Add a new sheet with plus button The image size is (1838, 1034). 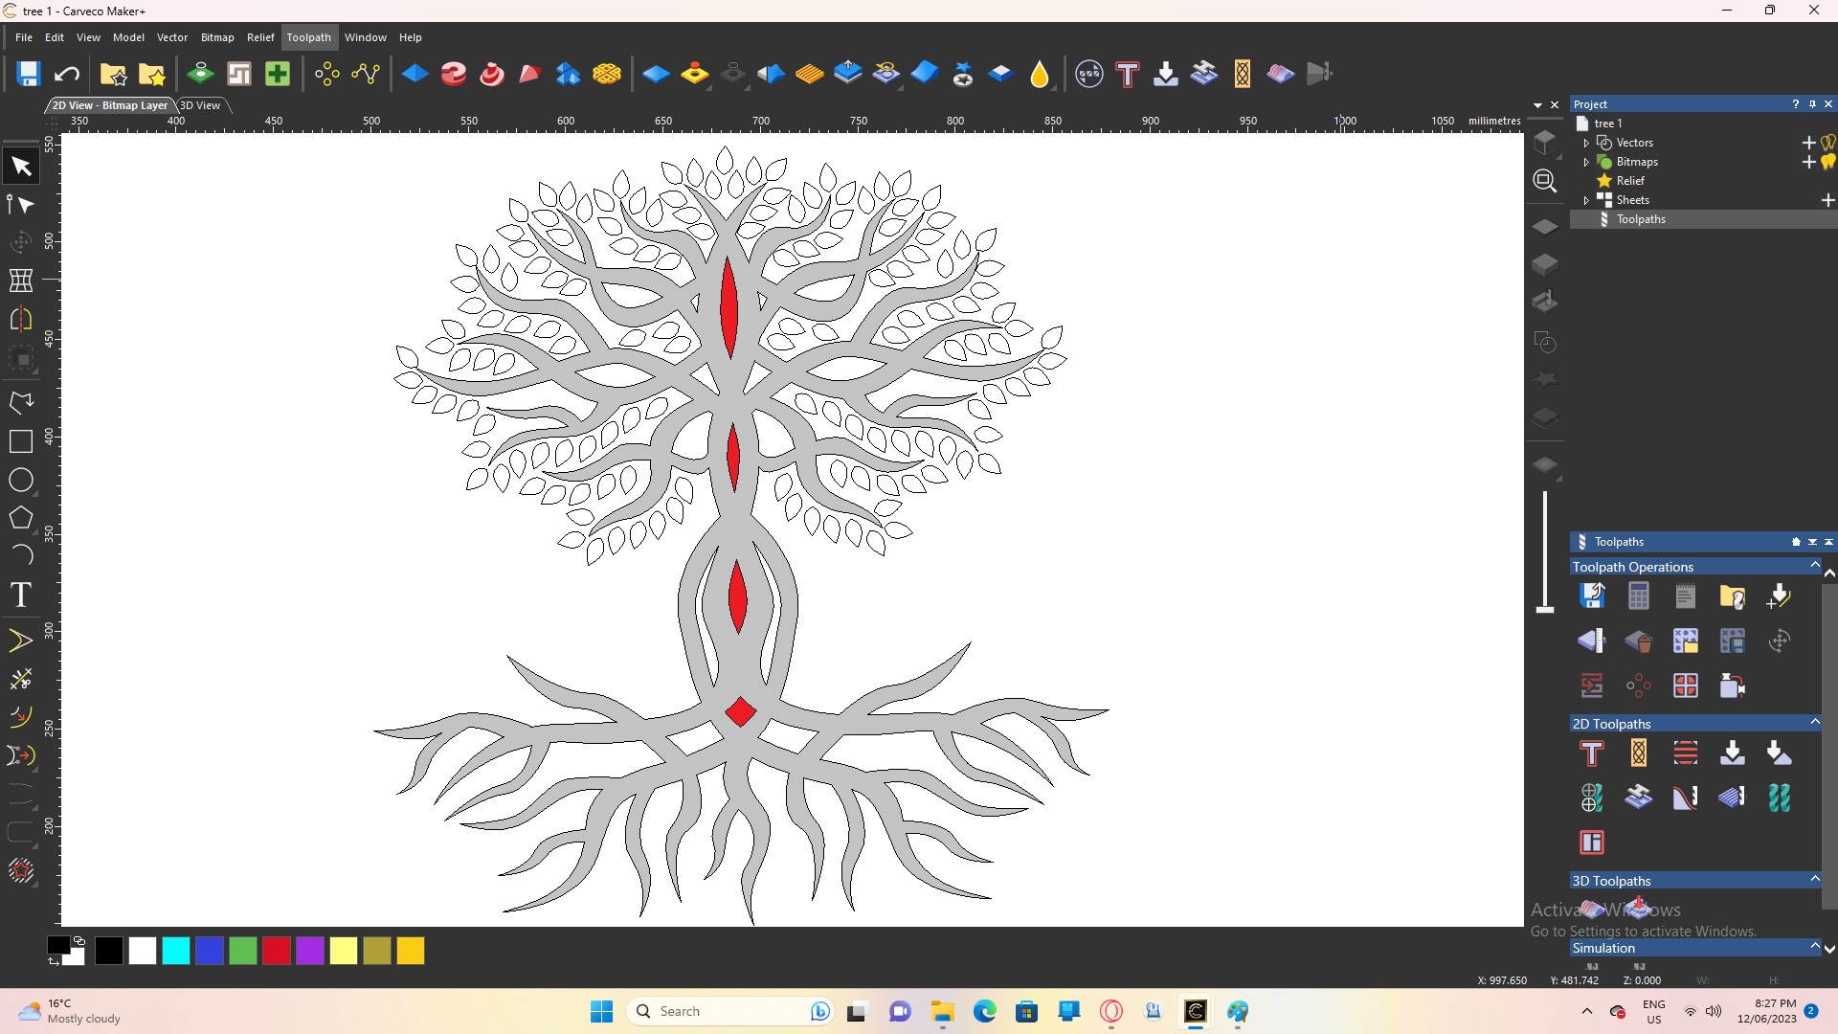(x=1827, y=200)
